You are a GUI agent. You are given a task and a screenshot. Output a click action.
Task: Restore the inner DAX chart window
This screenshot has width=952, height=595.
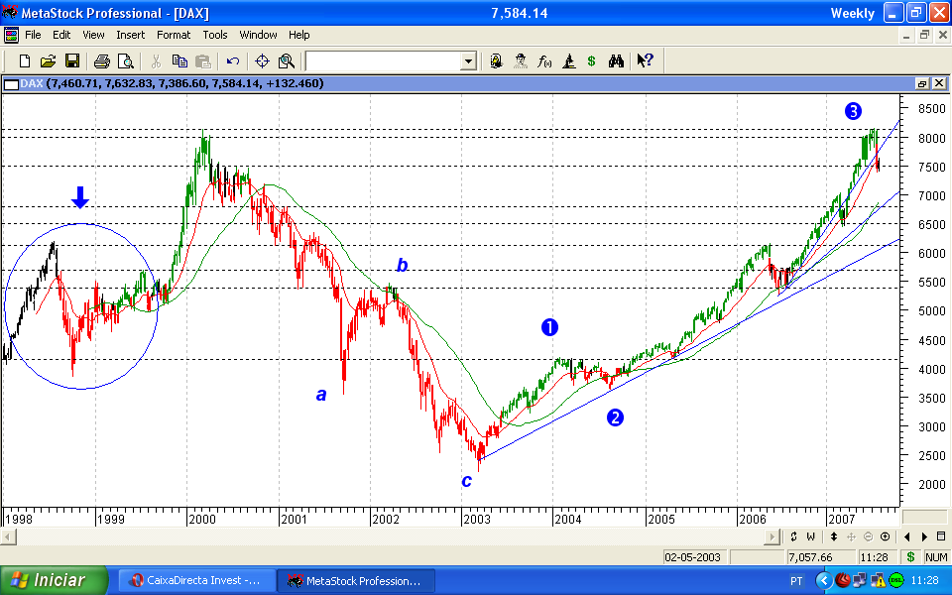(x=921, y=83)
